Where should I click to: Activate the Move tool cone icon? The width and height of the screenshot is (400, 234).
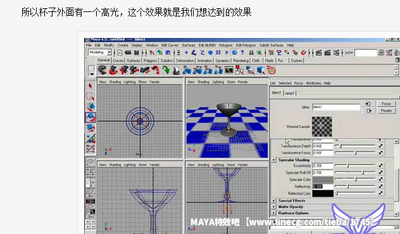(x=91, y=106)
